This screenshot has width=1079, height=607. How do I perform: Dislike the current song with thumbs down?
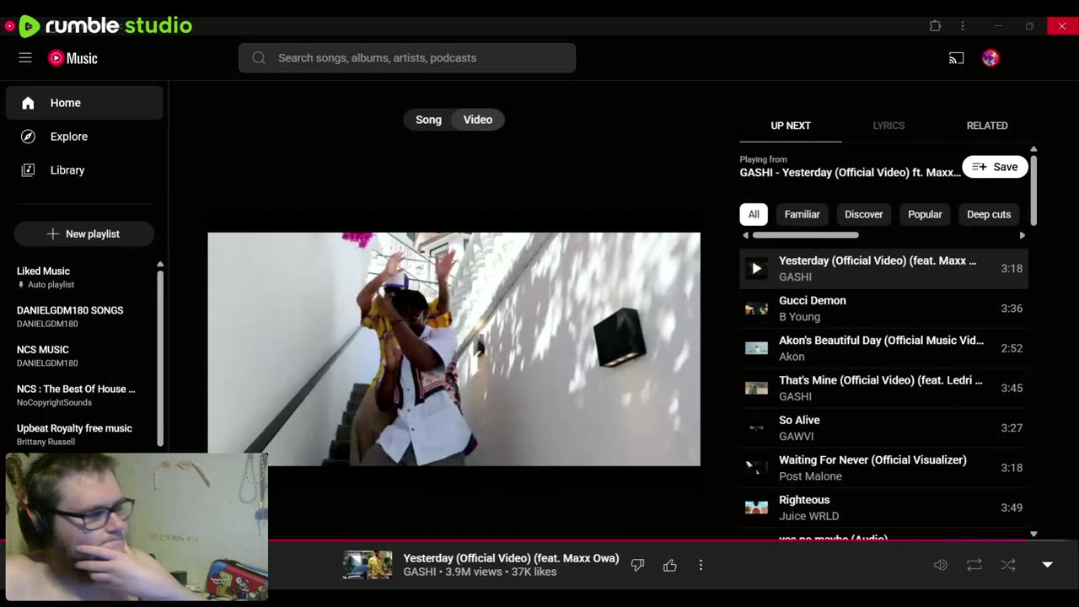(637, 565)
